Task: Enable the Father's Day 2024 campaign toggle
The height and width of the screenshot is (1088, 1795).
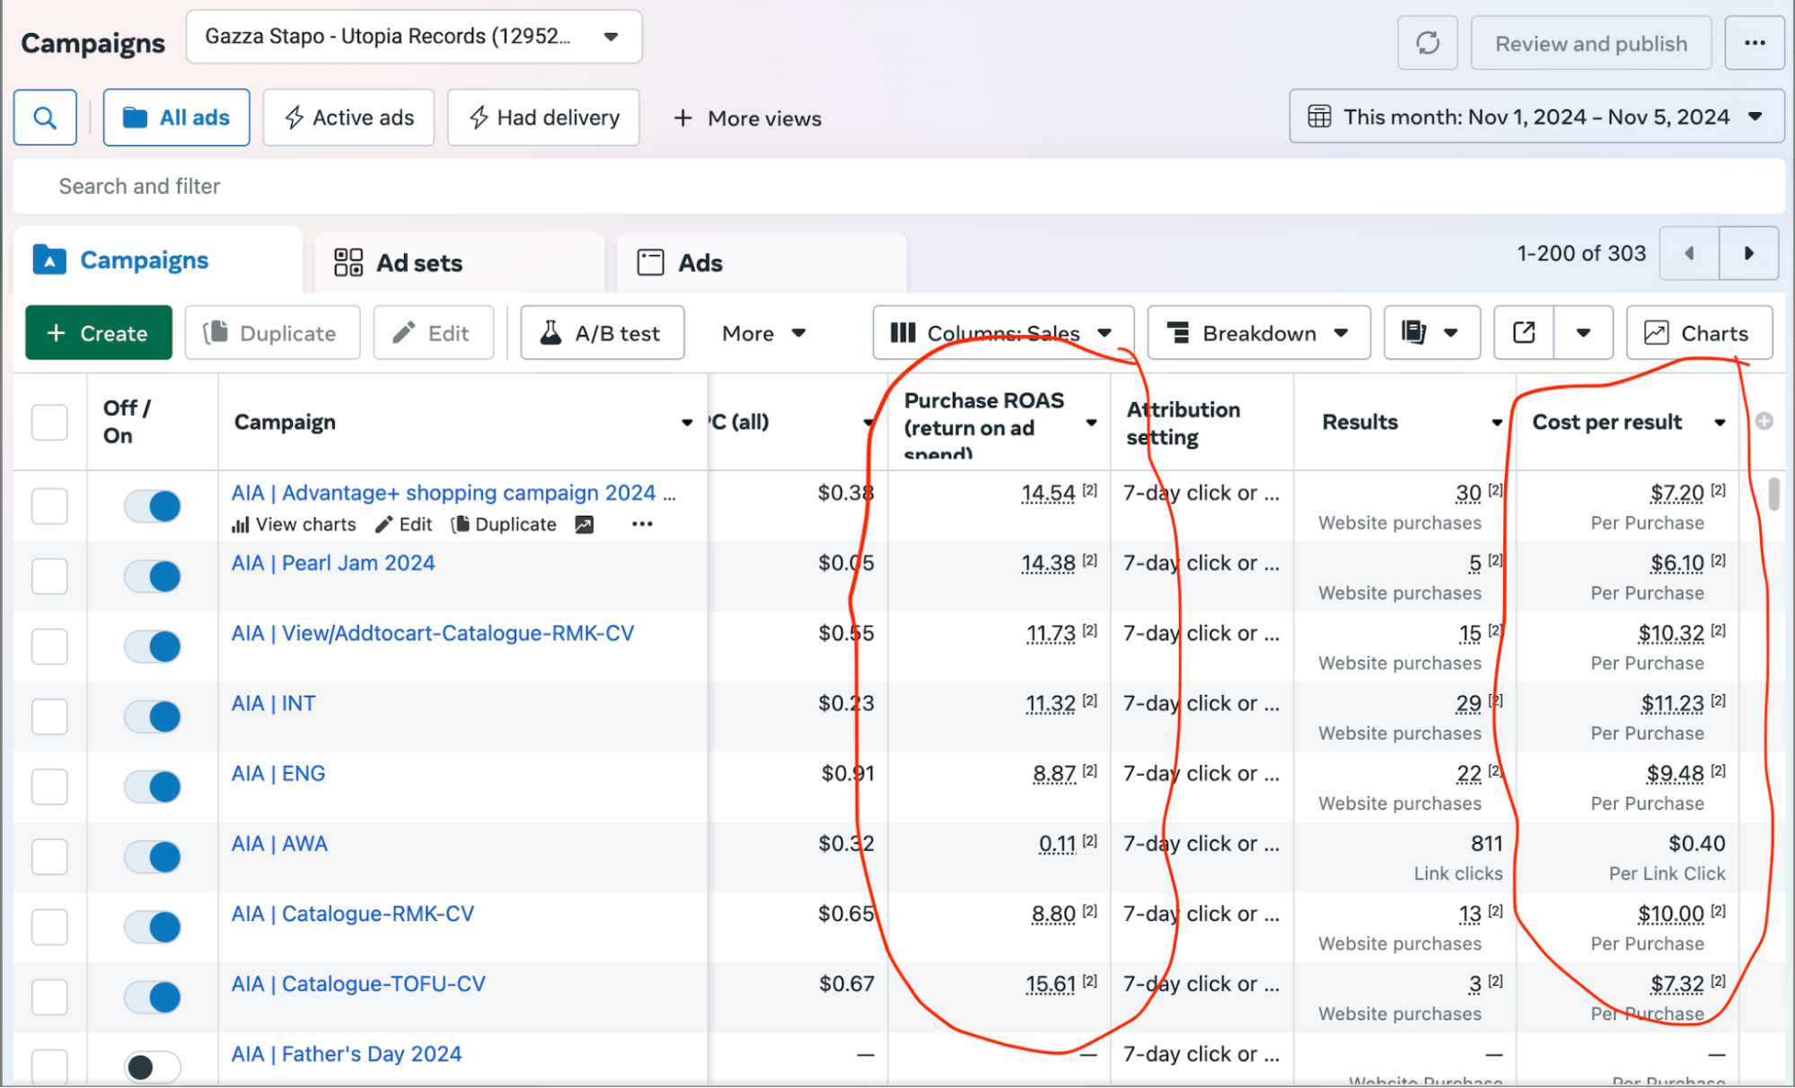Action: tap(153, 1066)
